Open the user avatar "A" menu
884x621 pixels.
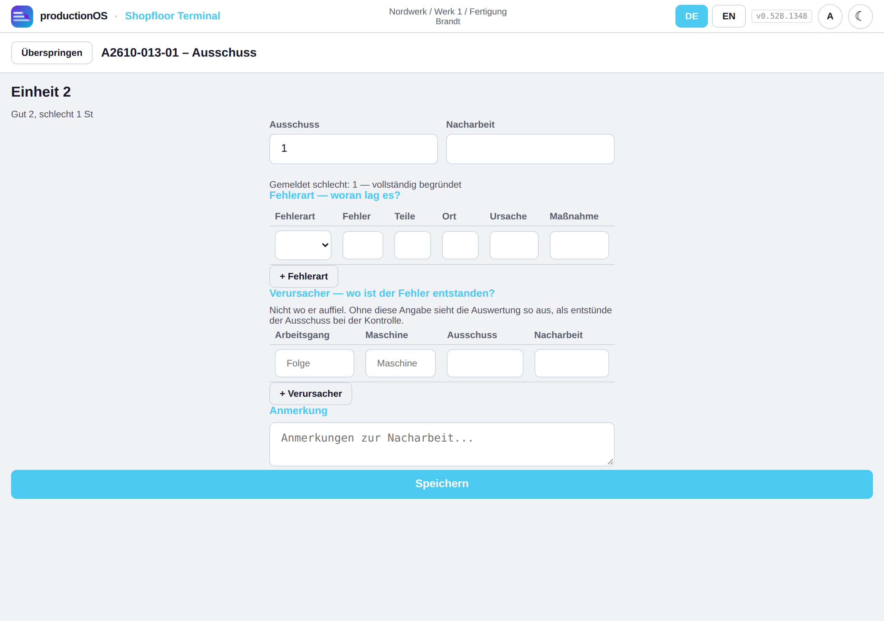tap(830, 16)
